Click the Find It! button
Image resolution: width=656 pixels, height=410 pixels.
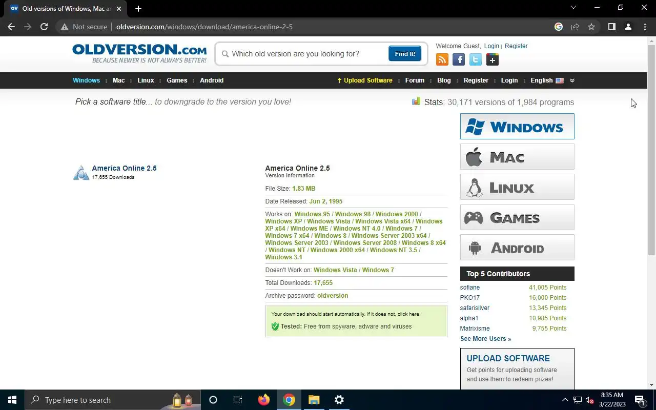[405, 54]
